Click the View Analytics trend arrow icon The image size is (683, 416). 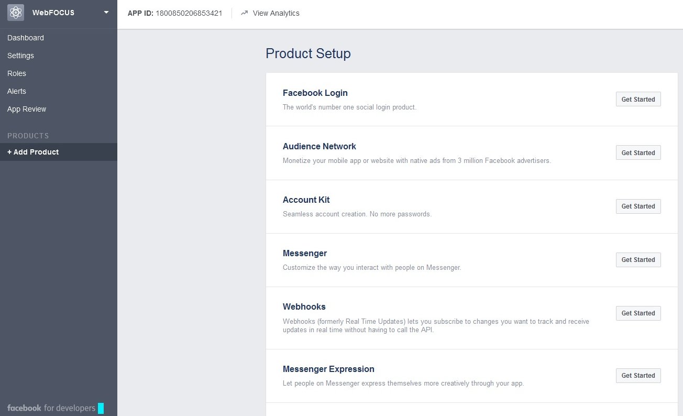click(244, 13)
